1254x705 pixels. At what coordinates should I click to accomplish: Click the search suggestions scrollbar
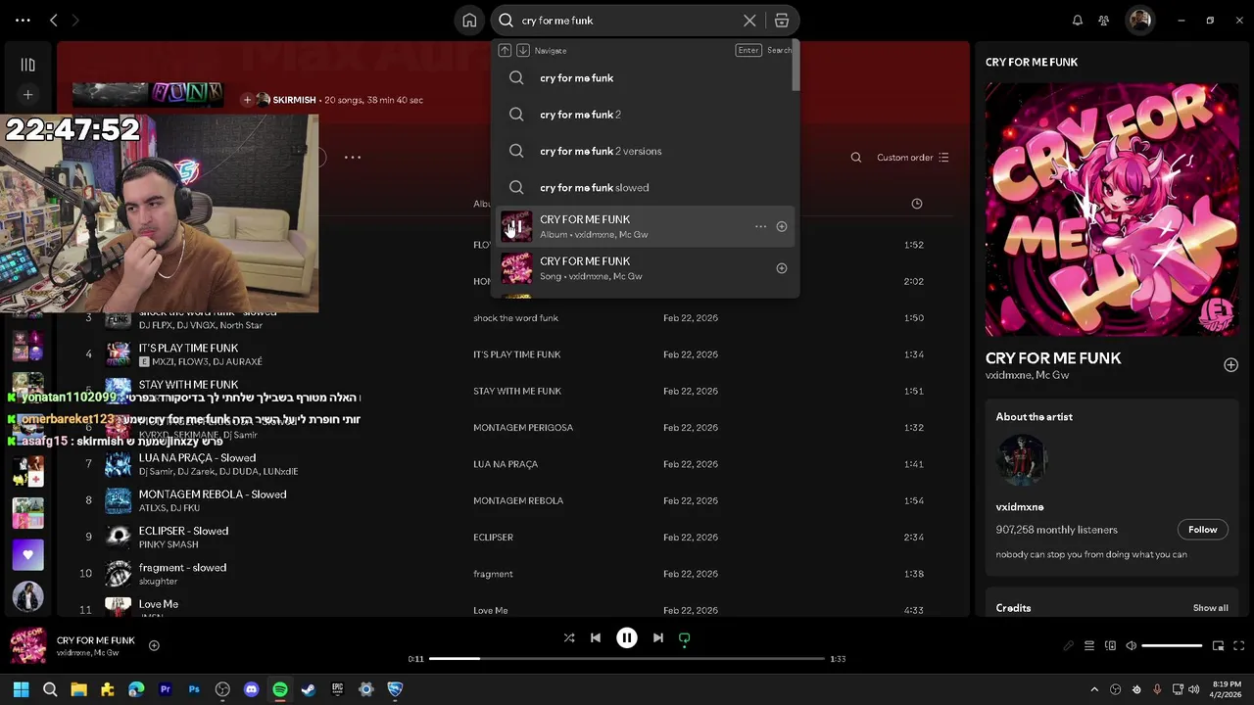click(x=796, y=67)
